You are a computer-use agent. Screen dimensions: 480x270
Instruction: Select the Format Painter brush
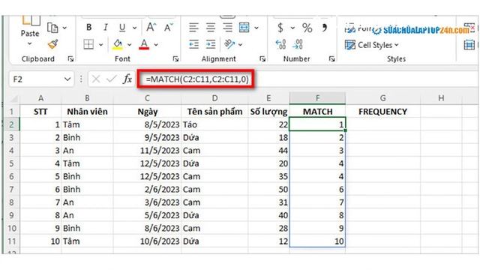(53, 44)
